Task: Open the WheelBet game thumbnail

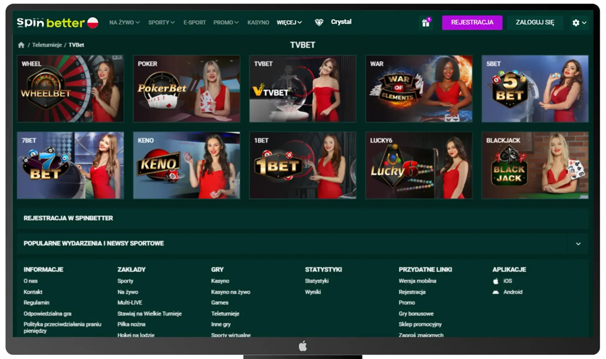Action: pyautogui.click(x=70, y=89)
